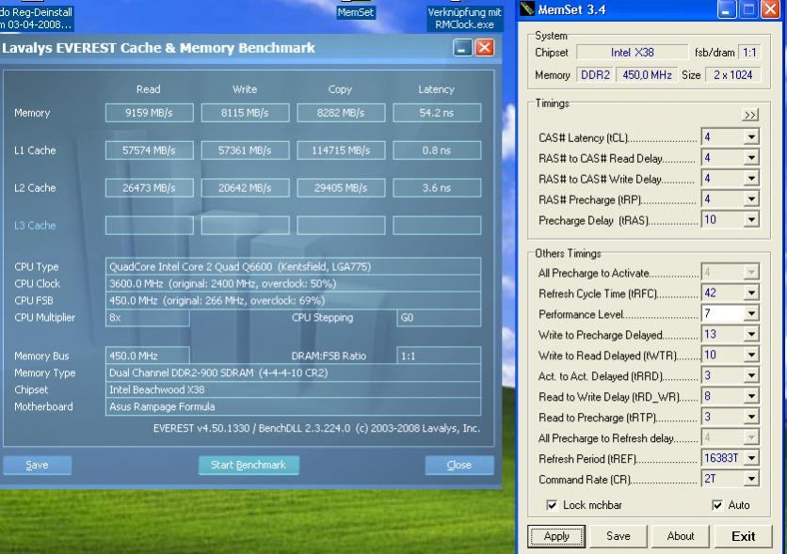Click the empty L3 Cache Read field
Screen dimensions: 787x554
pos(149,225)
